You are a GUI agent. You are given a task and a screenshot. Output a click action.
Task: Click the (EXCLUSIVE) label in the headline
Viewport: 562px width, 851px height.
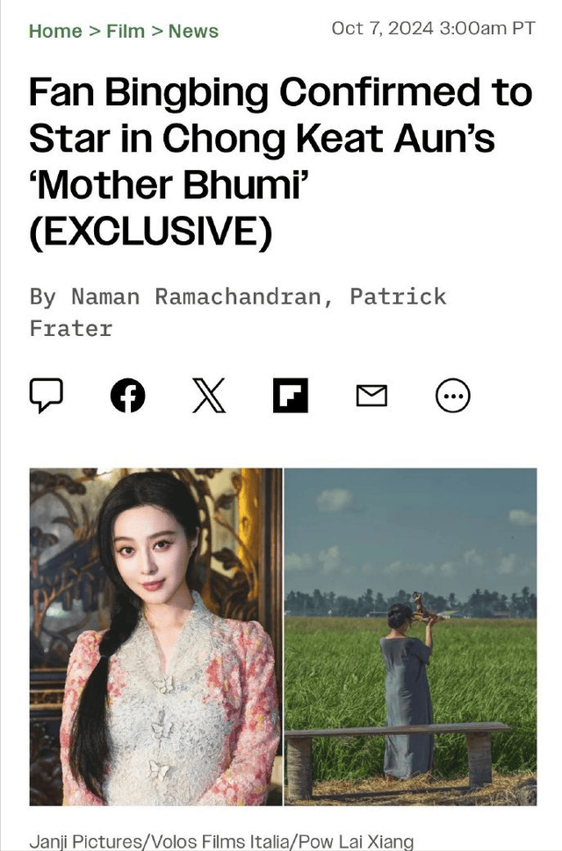(150, 232)
